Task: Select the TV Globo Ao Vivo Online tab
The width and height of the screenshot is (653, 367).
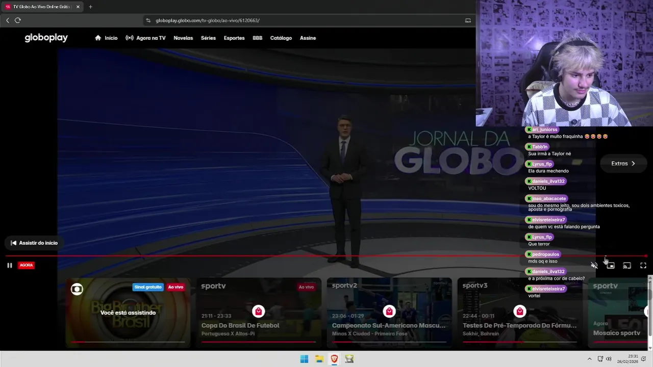Action: click(x=42, y=7)
